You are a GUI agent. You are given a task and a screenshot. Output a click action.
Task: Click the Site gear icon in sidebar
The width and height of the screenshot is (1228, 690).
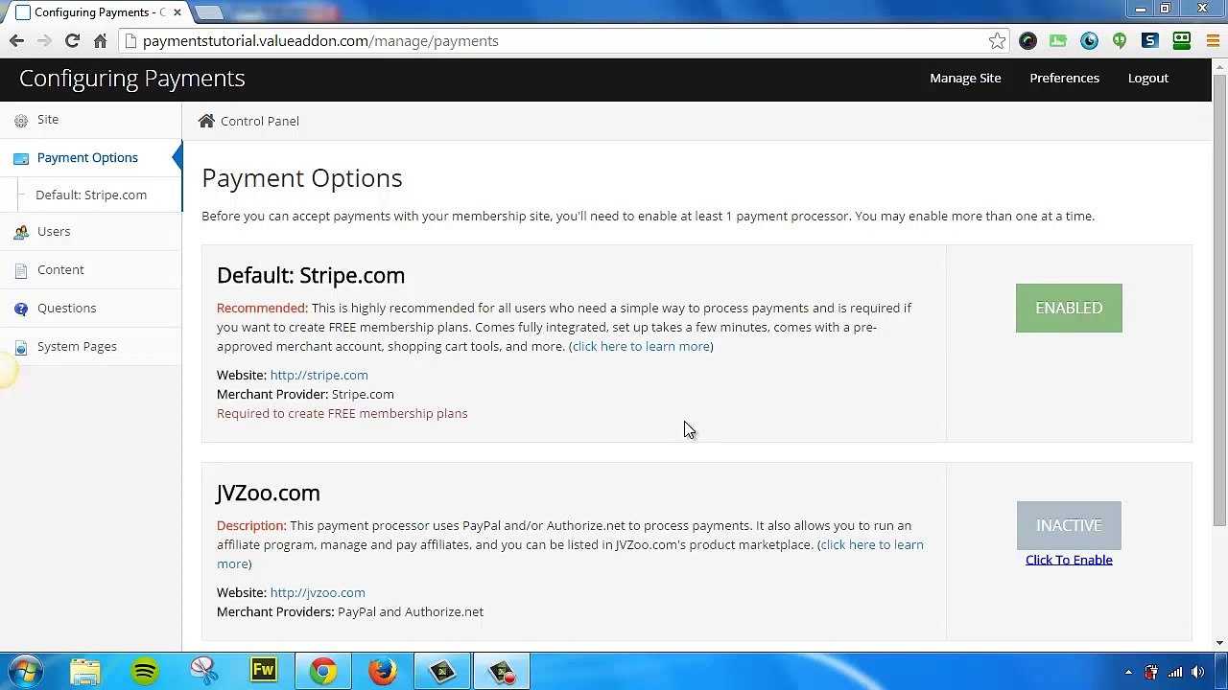tap(21, 120)
